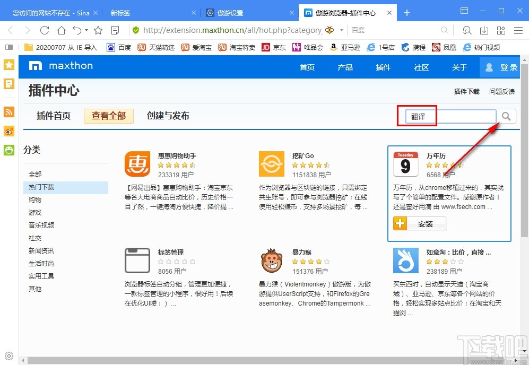This screenshot has height=365, width=529.
Task: Click the undo closed tab icon
Action: 77,30
